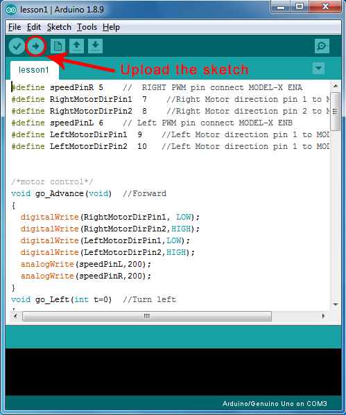Open the Edit menu
This screenshot has width=346, height=415.
pos(34,27)
